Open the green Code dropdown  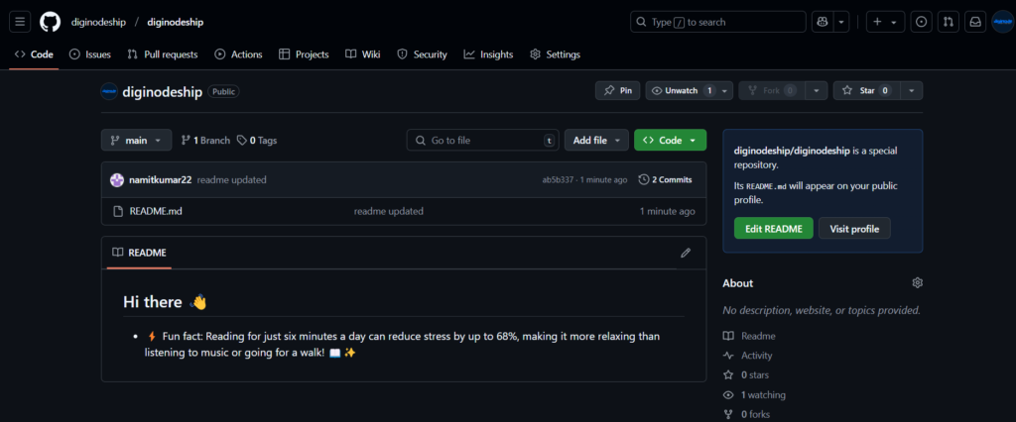point(670,140)
